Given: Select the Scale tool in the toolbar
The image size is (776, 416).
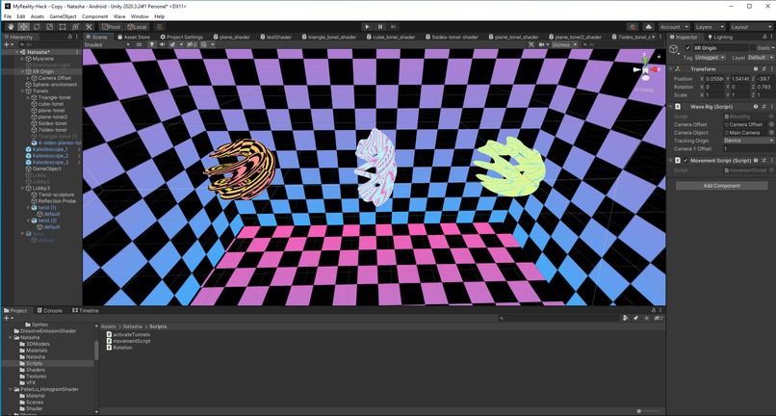Looking at the screenshot, I should tap(49, 27).
